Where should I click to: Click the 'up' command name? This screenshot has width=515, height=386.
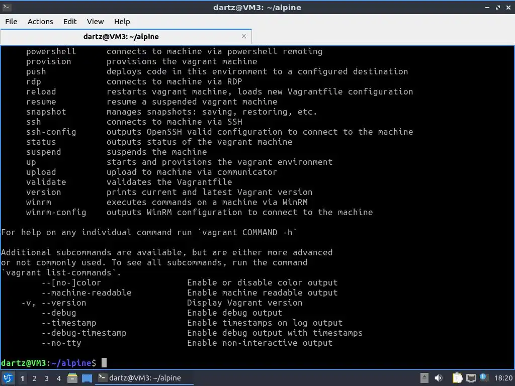pos(31,162)
